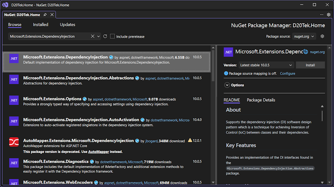Expand the Options section
The height and width of the screenshot is (187, 334).
227,85
